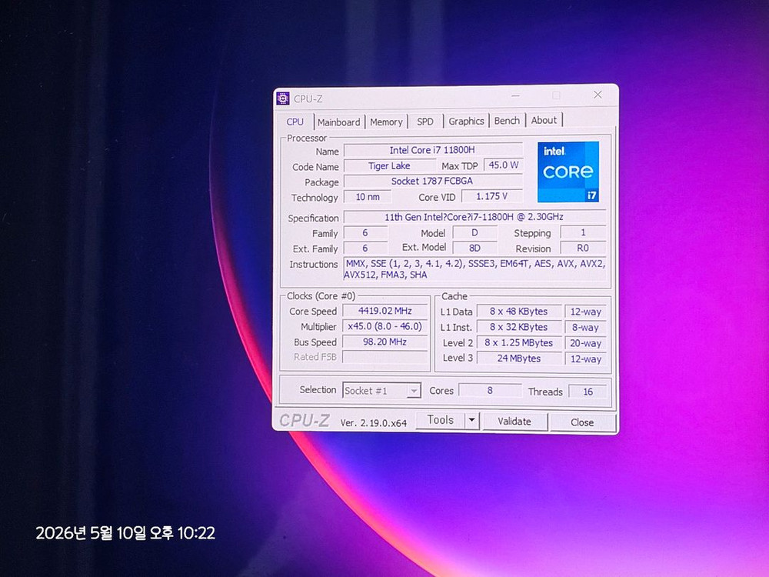The height and width of the screenshot is (577, 769).
Task: Open the Bench tab
Action: pos(507,121)
